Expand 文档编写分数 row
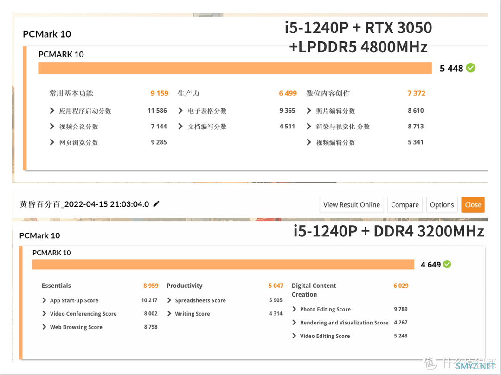This screenshot has width=501, height=375. [x=180, y=127]
